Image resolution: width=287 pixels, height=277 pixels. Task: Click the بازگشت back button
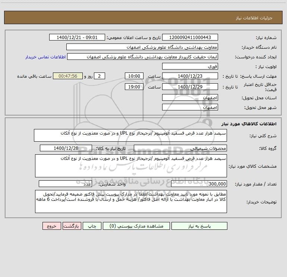[72, 226]
